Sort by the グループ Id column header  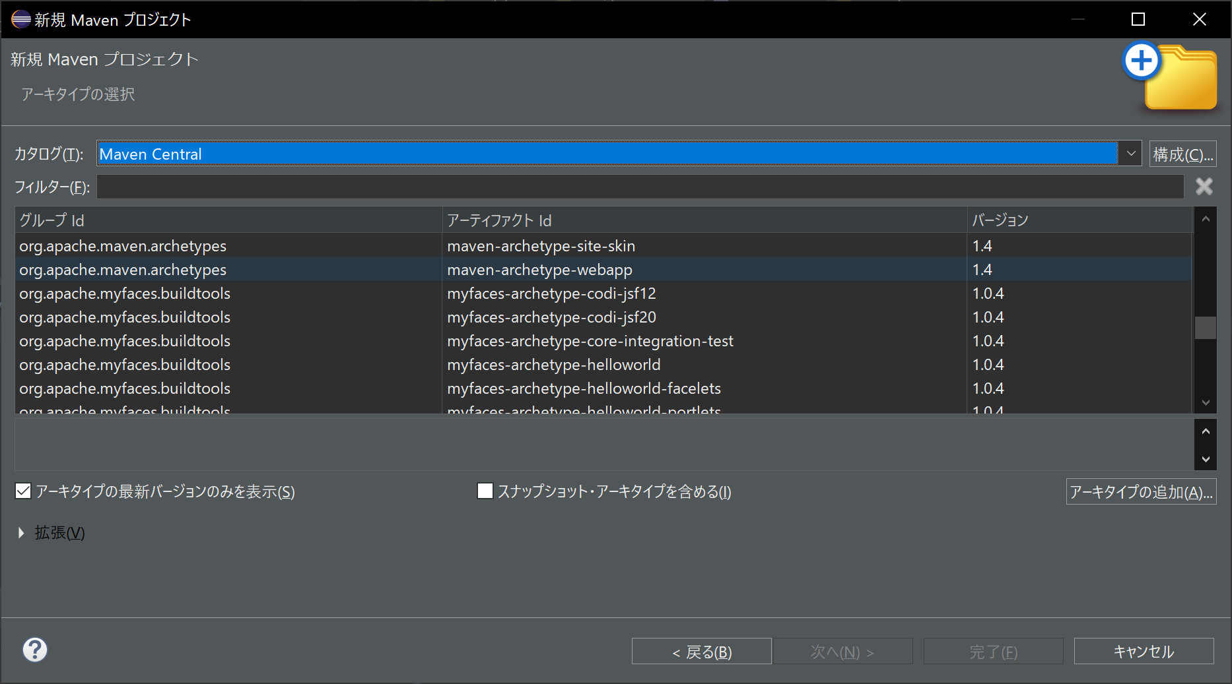228,220
